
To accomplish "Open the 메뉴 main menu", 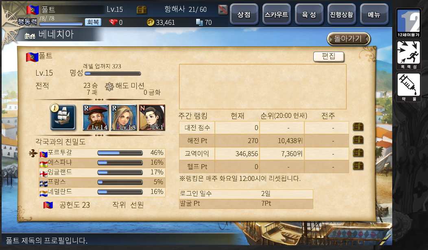I will click(x=374, y=15).
